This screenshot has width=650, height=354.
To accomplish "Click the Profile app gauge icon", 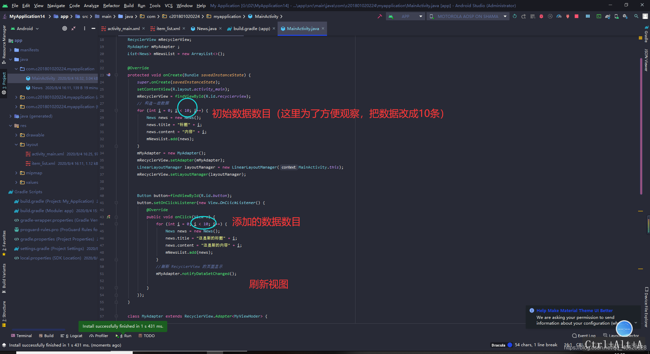I will 559,16.
